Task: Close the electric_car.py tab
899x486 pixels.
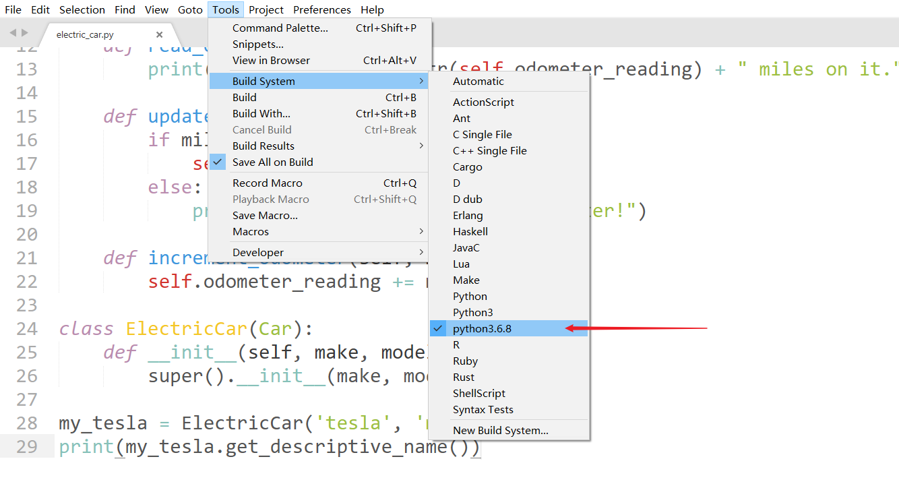Action: 159,34
